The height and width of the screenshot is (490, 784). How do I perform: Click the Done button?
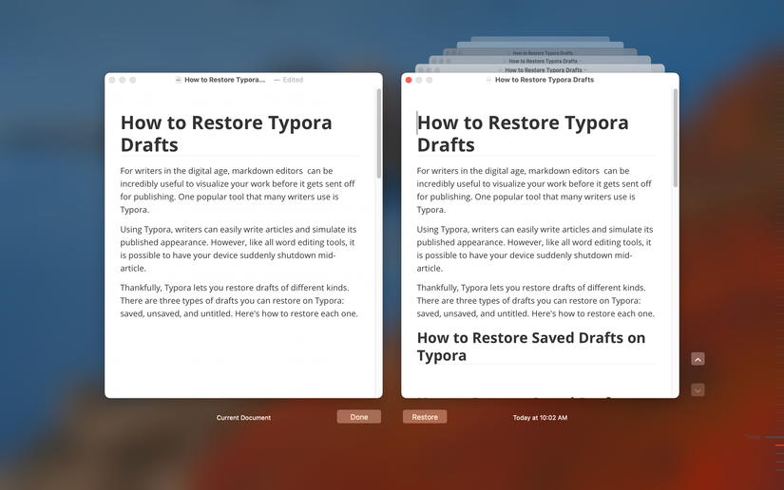pos(358,417)
